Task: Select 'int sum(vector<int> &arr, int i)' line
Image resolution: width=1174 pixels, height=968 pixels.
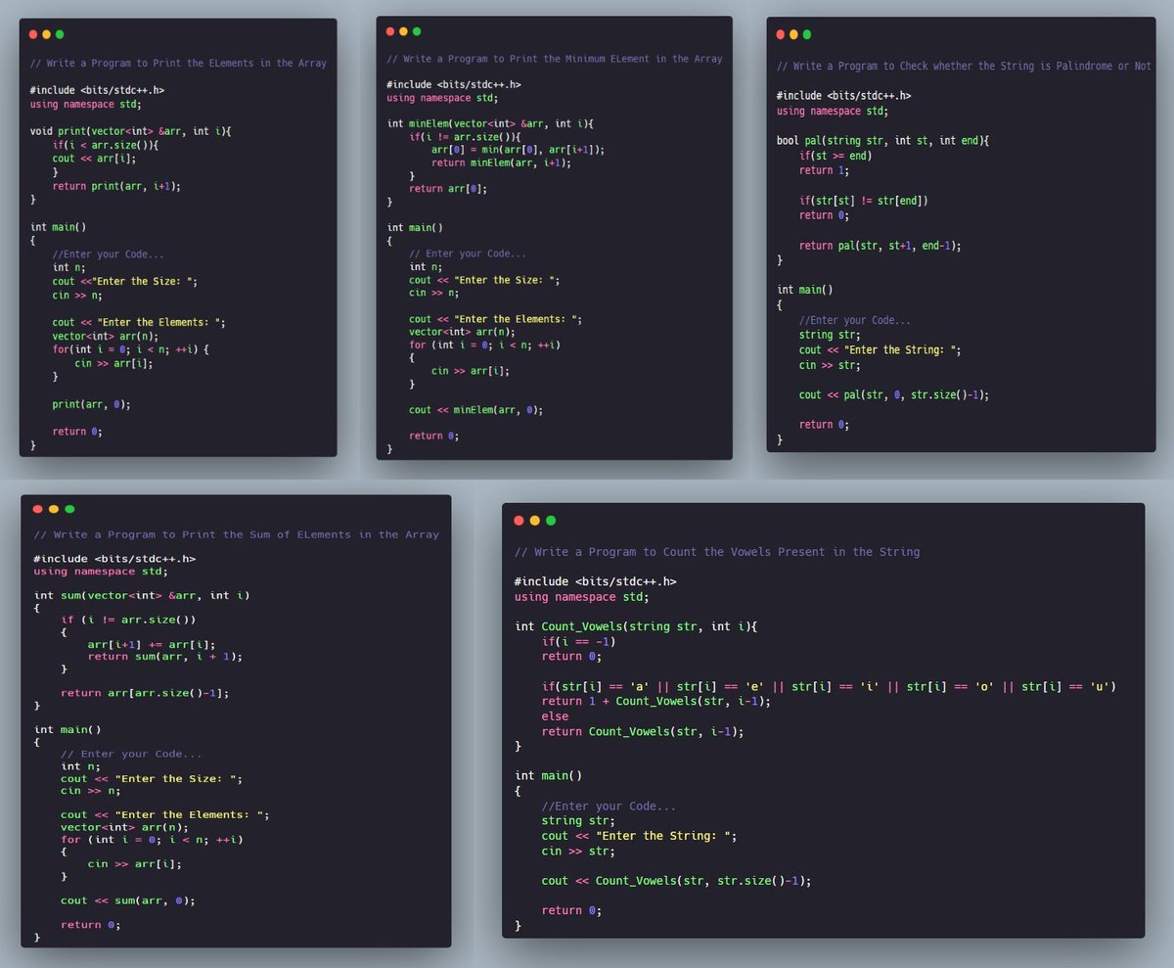Action: coord(143,595)
